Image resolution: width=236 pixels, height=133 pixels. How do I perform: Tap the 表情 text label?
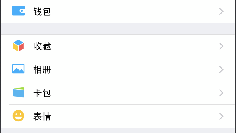click(42, 117)
